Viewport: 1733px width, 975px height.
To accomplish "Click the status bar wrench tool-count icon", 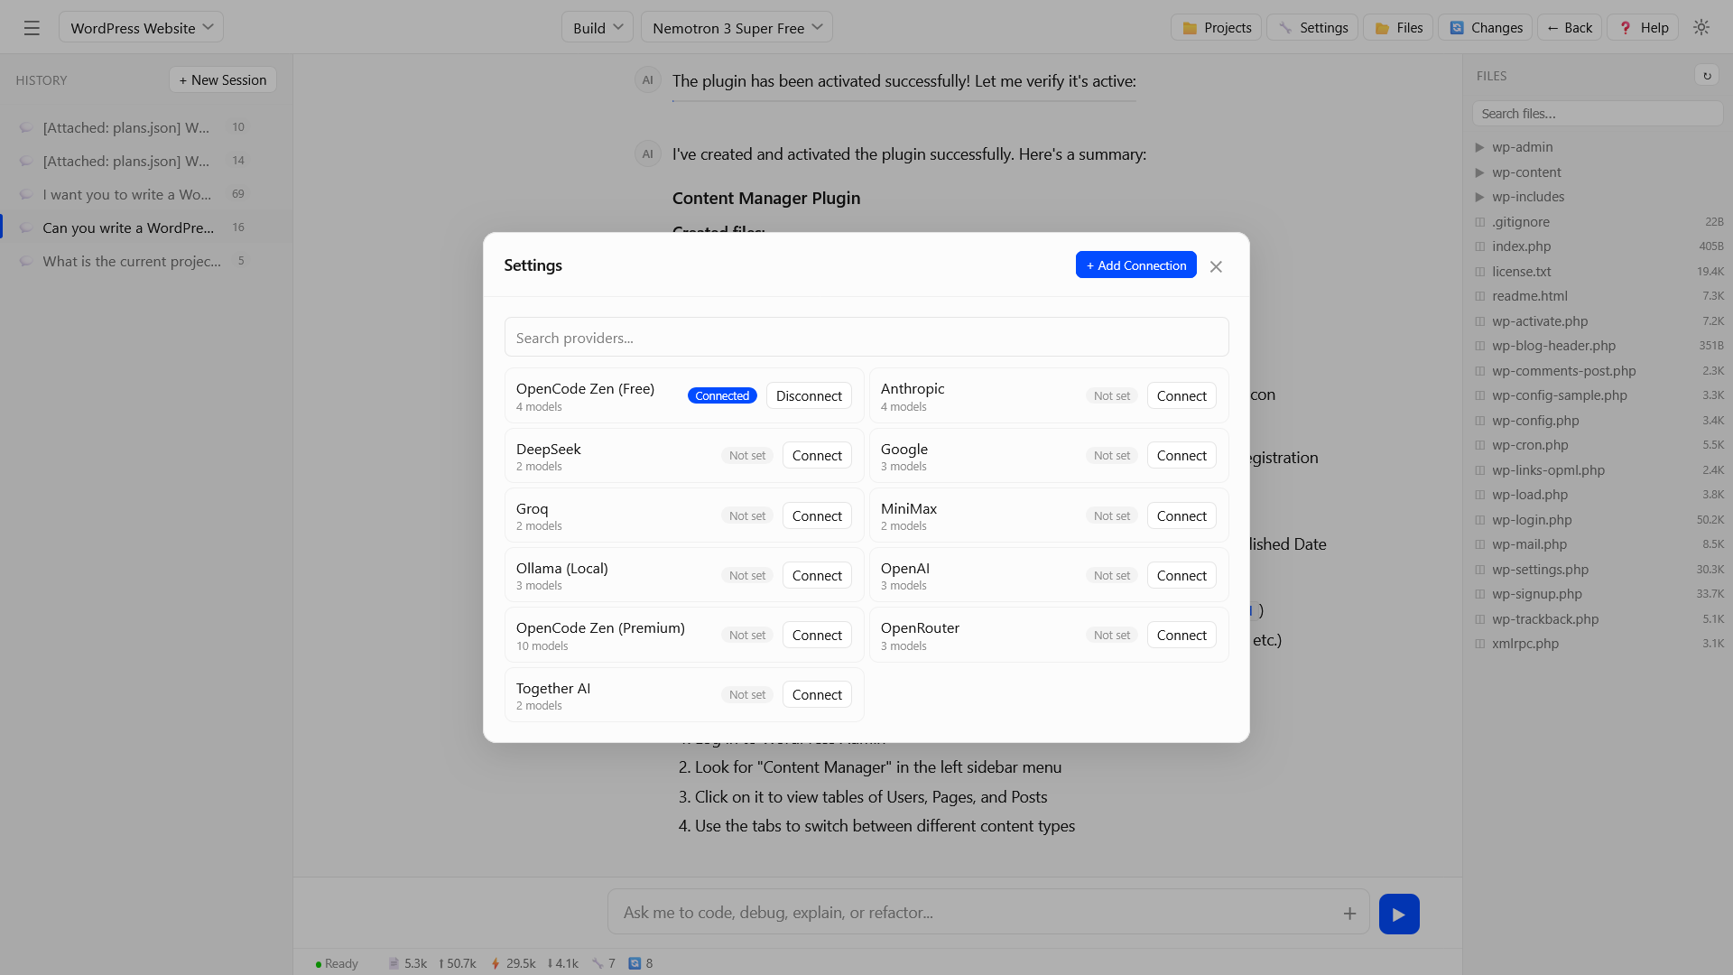I will (x=598, y=963).
